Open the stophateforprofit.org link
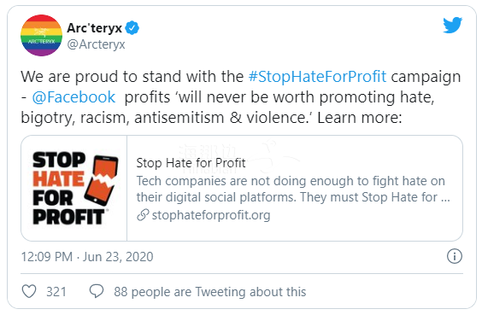The height and width of the screenshot is (315, 482). pyautogui.click(x=211, y=215)
